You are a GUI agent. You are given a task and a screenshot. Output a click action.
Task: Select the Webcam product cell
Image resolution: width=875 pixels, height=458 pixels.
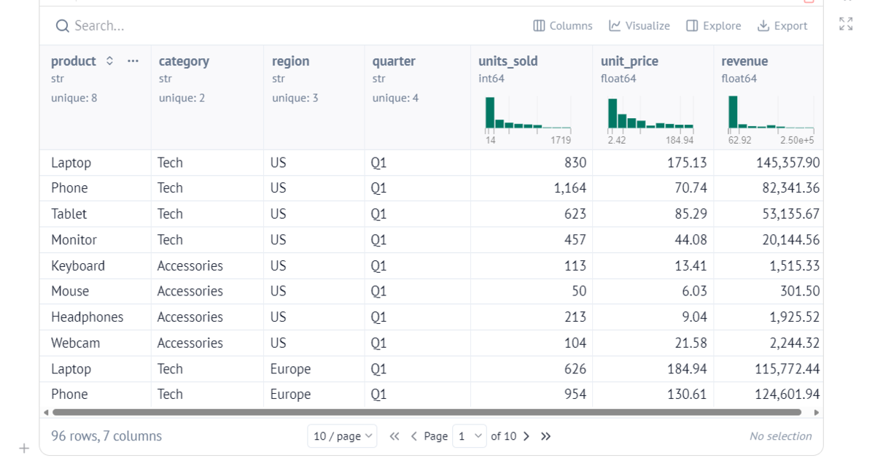(96, 343)
